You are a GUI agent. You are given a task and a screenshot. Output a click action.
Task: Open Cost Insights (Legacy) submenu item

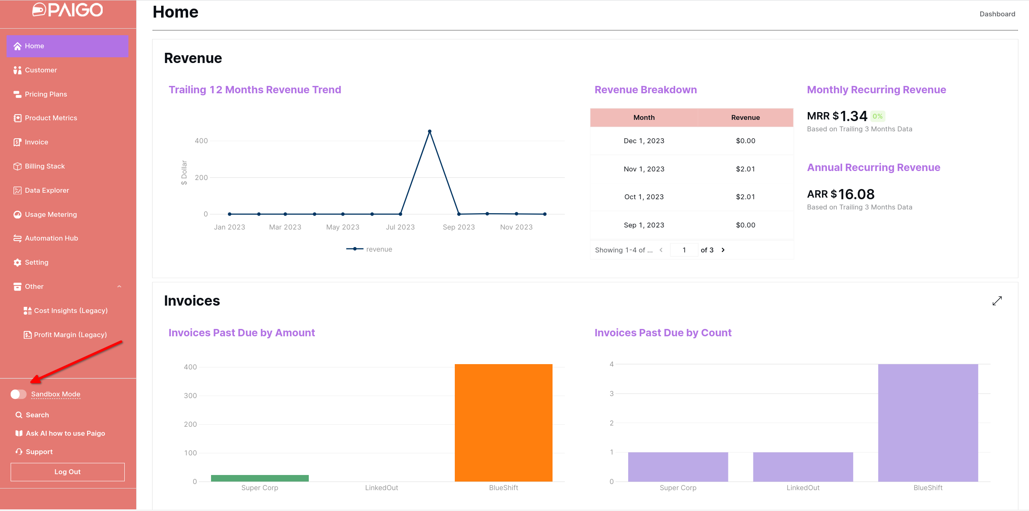70,311
